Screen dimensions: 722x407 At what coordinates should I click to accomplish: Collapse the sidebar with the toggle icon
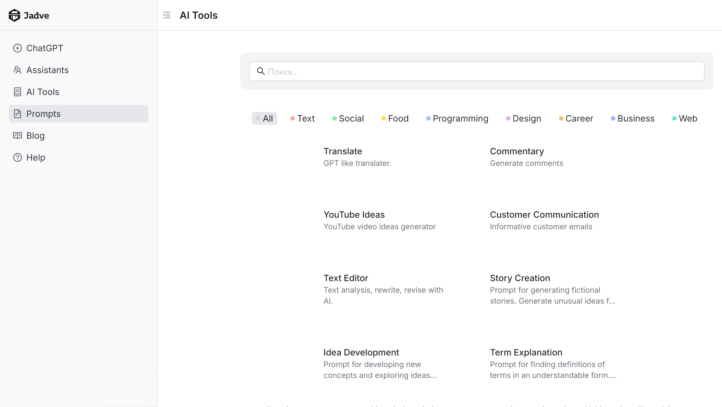click(167, 15)
